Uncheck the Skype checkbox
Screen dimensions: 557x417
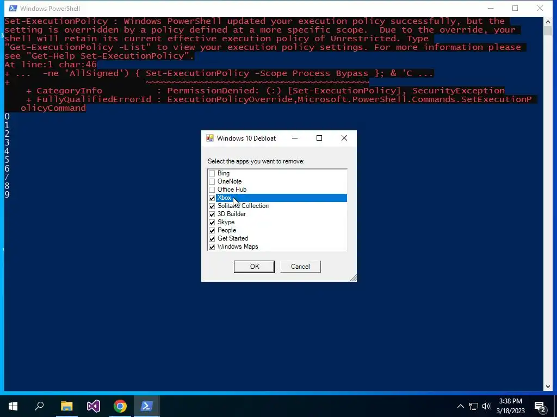(x=212, y=222)
